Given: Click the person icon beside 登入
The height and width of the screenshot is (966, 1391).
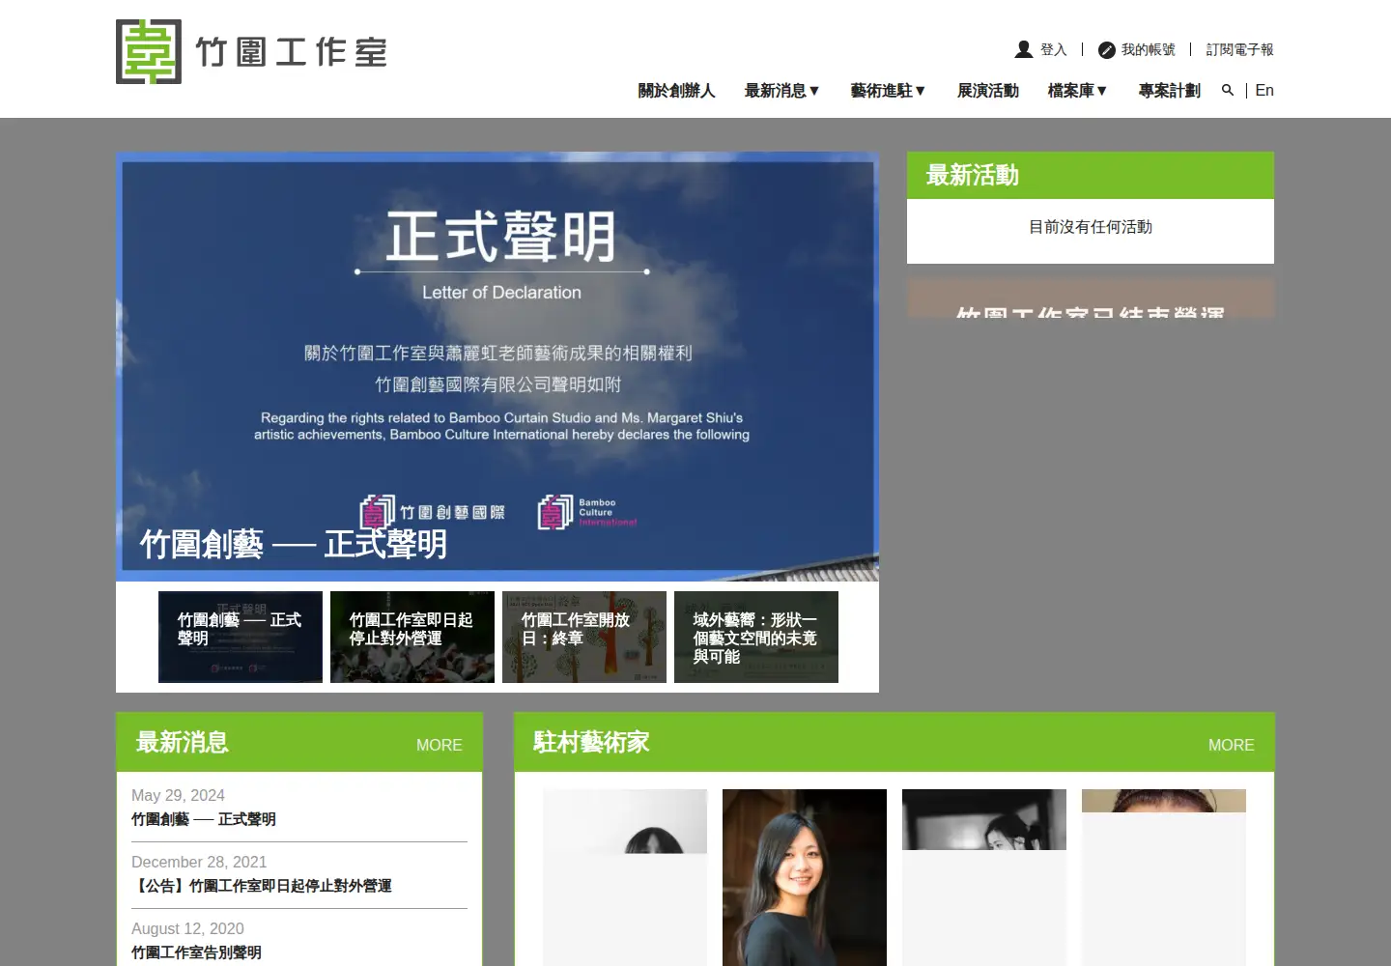Looking at the screenshot, I should [x=1024, y=49].
